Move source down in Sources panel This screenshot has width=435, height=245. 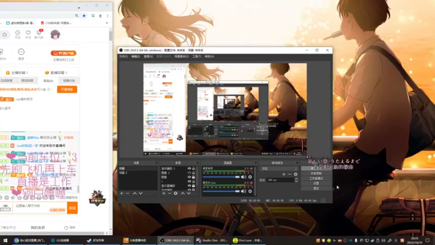pyautogui.click(x=189, y=193)
